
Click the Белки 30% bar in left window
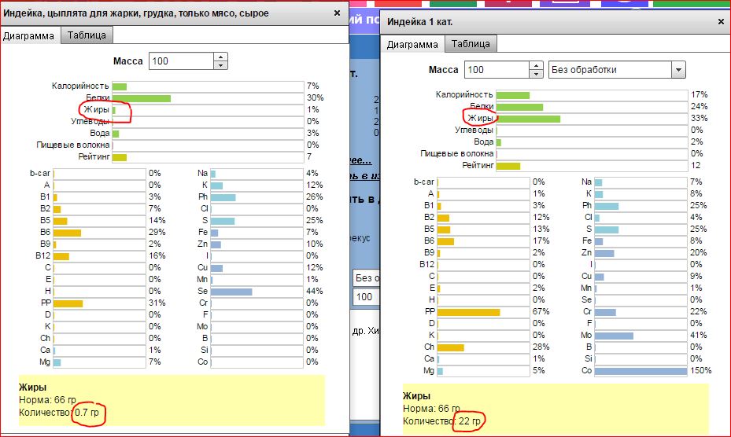(x=142, y=98)
